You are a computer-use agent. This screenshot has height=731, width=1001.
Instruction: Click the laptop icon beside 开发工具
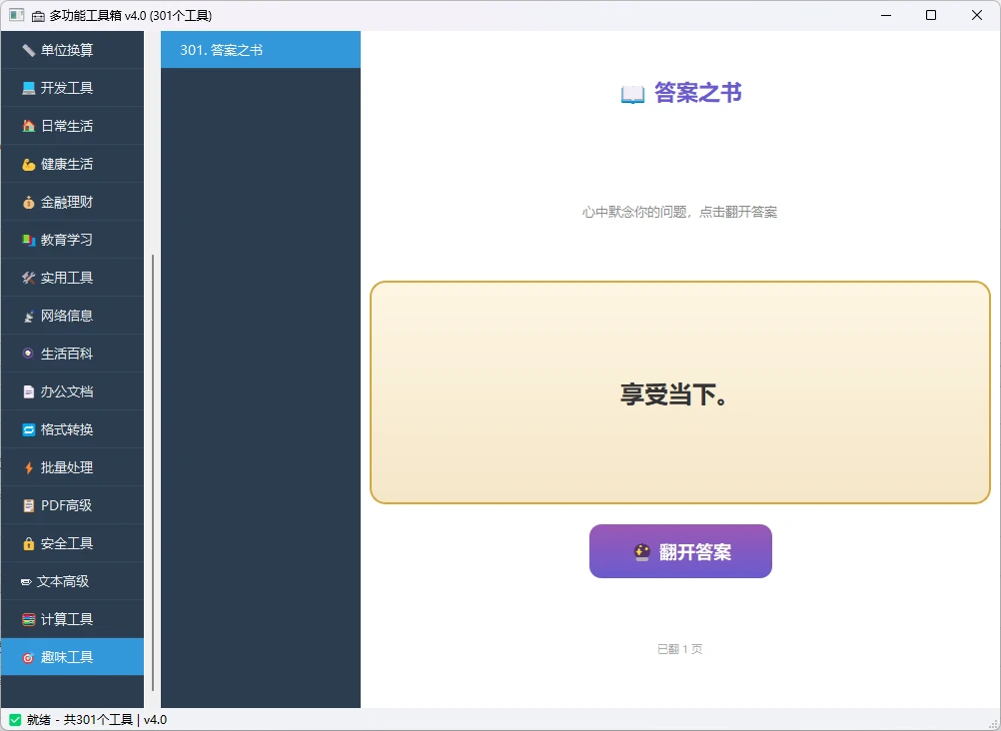click(x=28, y=88)
